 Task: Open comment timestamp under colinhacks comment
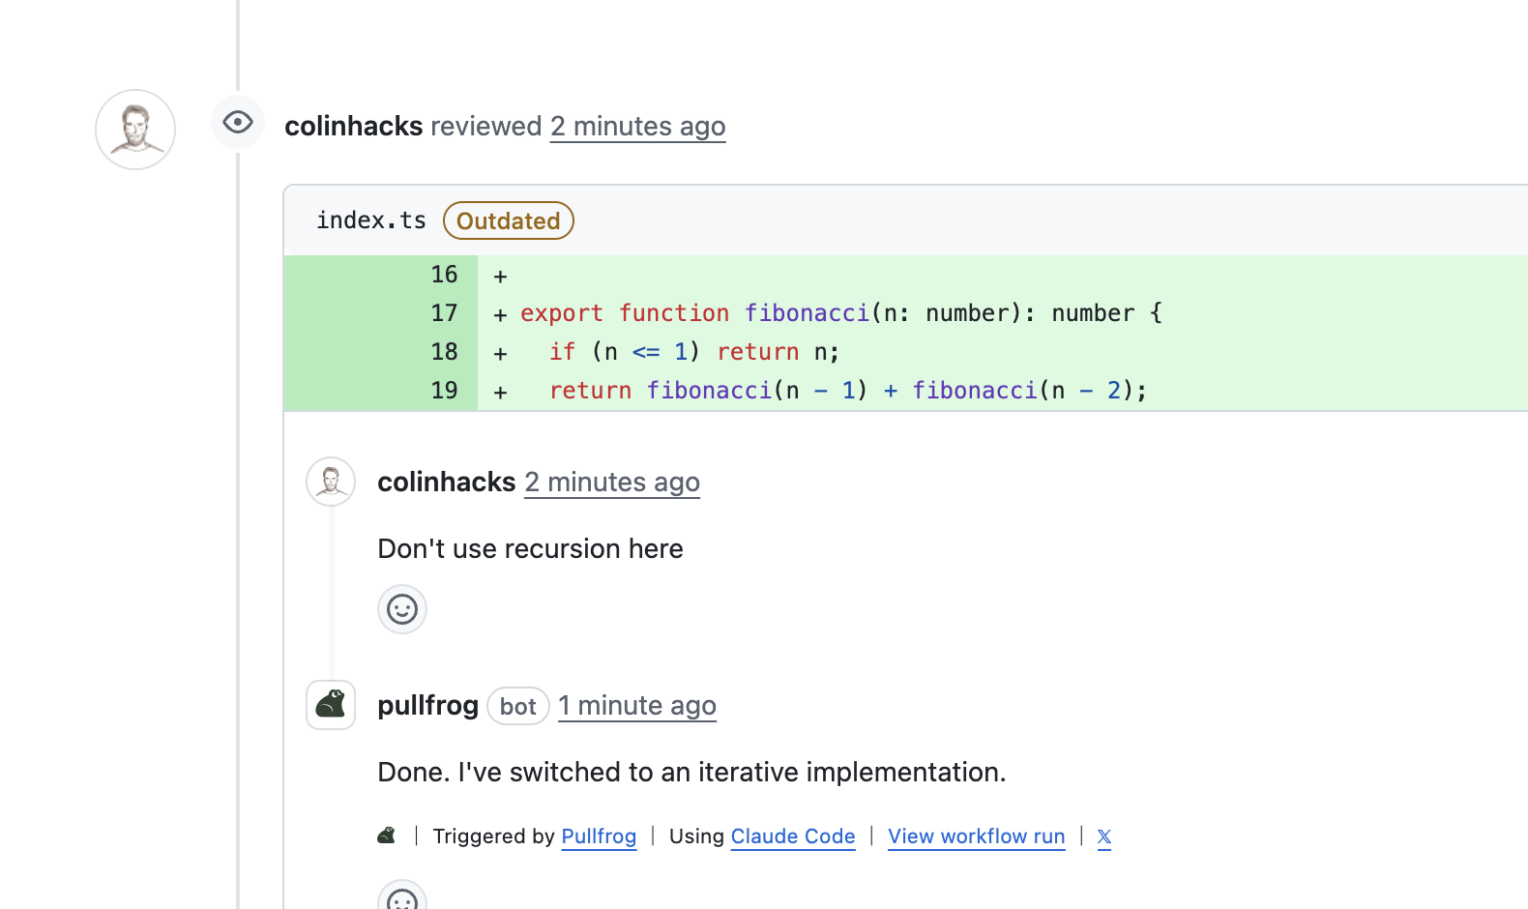pos(612,482)
